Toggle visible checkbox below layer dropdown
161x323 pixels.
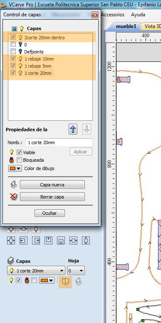click(x=19, y=280)
